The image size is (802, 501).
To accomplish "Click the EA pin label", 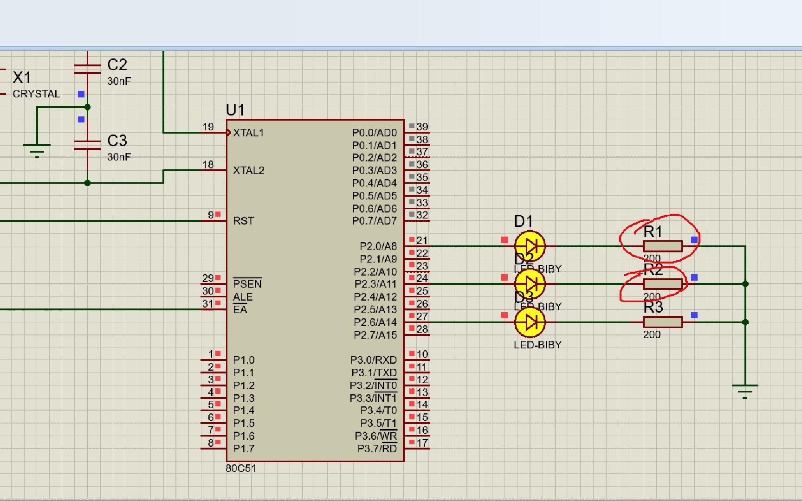I will click(x=240, y=309).
